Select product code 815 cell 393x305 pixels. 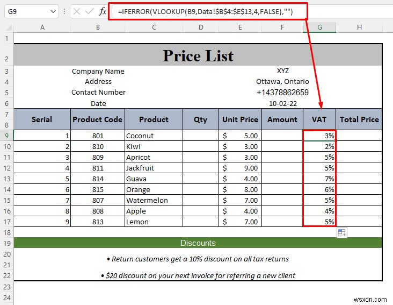98,190
